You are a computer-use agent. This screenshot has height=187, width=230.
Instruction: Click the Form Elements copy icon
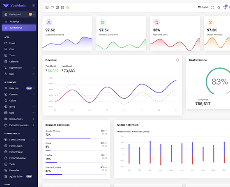6,140
